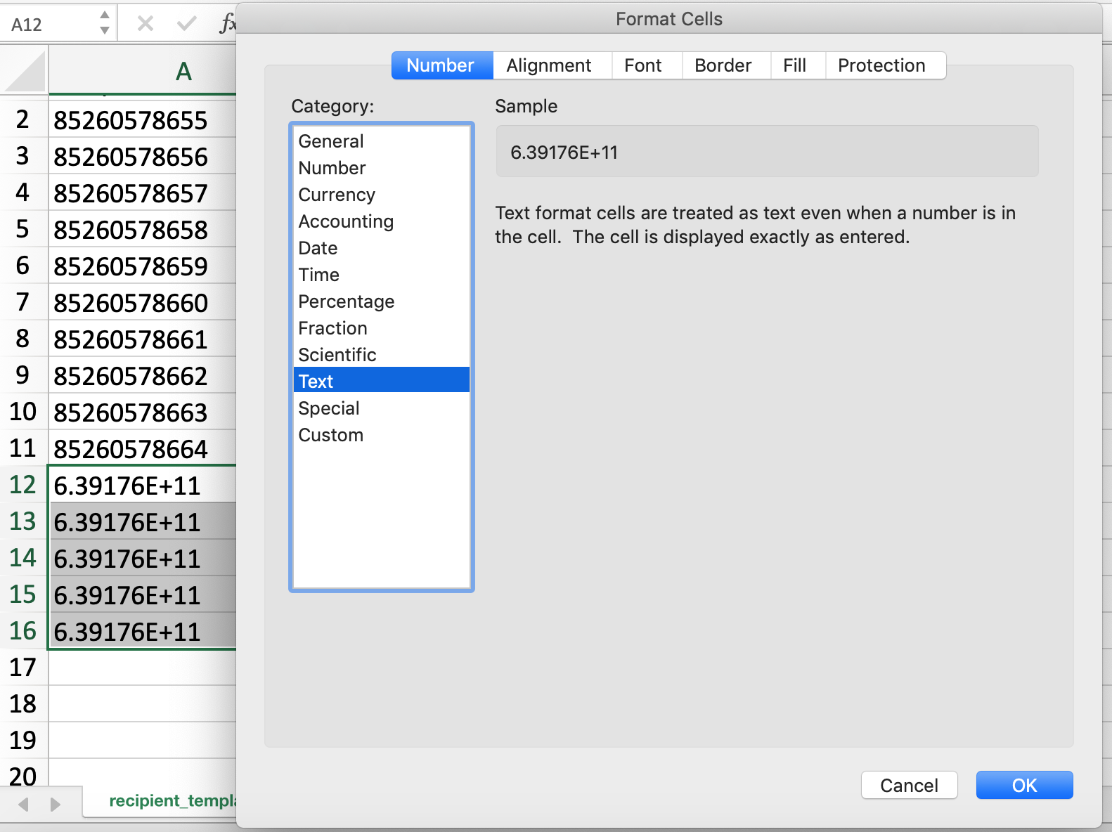Choose Date category
The image size is (1112, 832).
(x=382, y=248)
